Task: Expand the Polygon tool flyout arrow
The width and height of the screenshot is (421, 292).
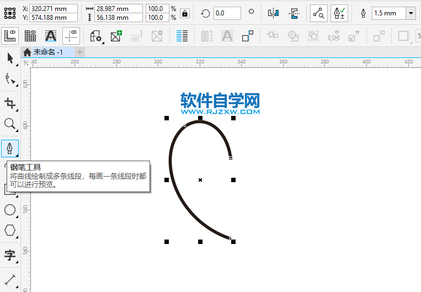Action: click(17, 237)
